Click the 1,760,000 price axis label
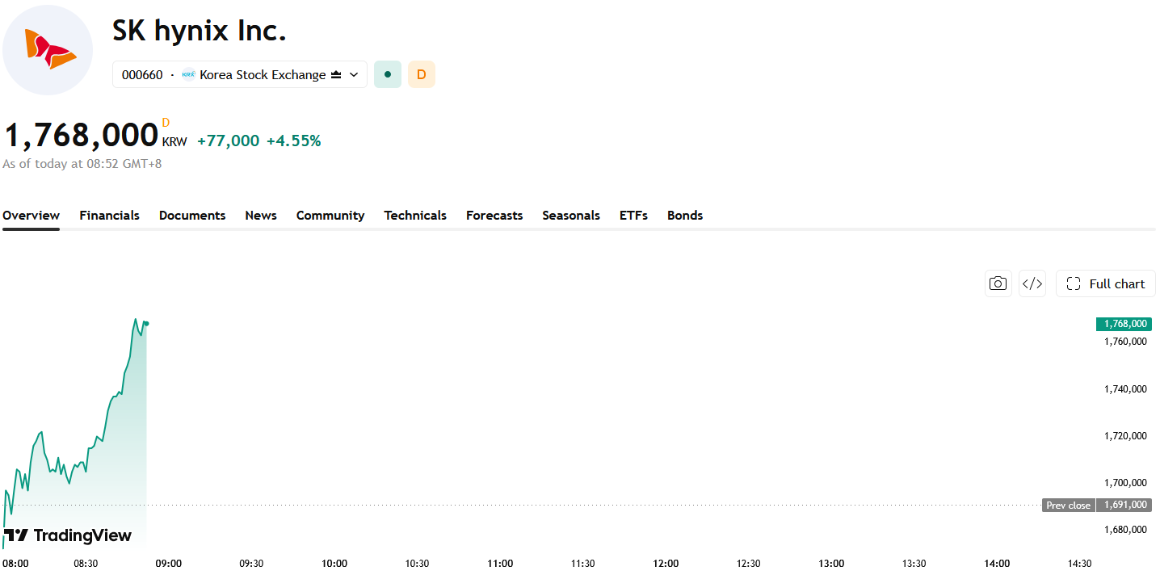Screen dimensions: 1160x575 click(x=1125, y=342)
